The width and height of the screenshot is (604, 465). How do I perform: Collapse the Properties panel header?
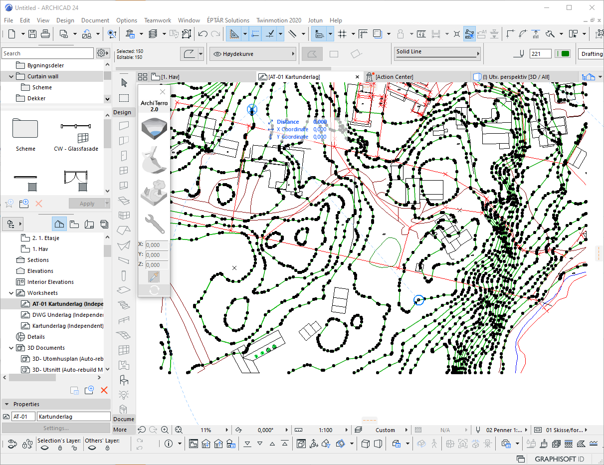(56, 404)
